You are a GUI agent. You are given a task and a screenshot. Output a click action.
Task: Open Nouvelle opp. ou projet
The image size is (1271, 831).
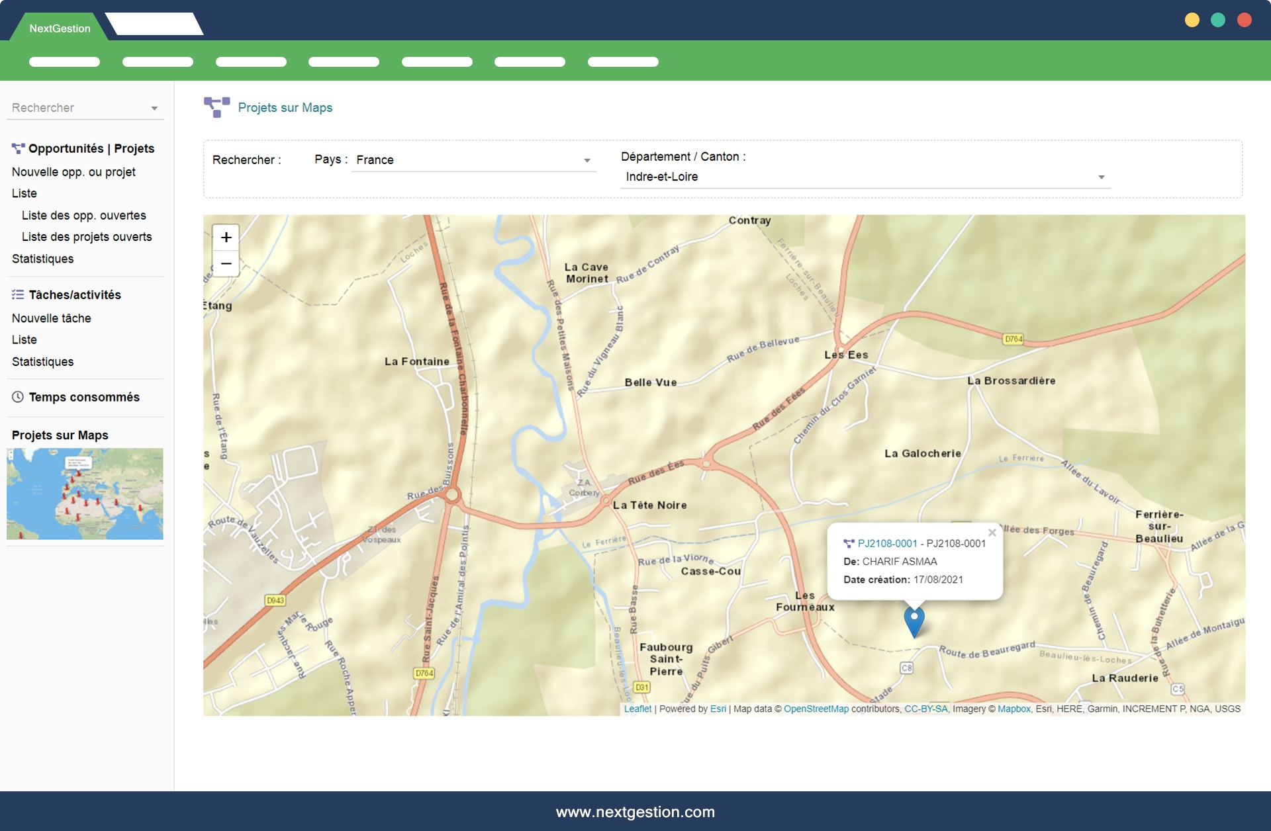click(73, 172)
